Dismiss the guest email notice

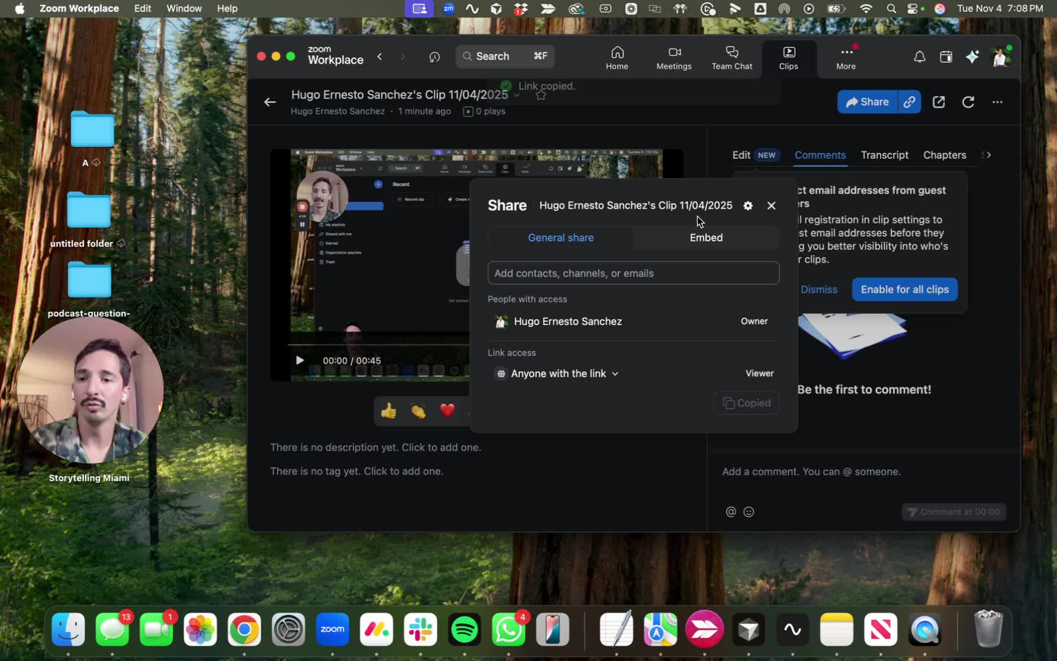pos(819,289)
